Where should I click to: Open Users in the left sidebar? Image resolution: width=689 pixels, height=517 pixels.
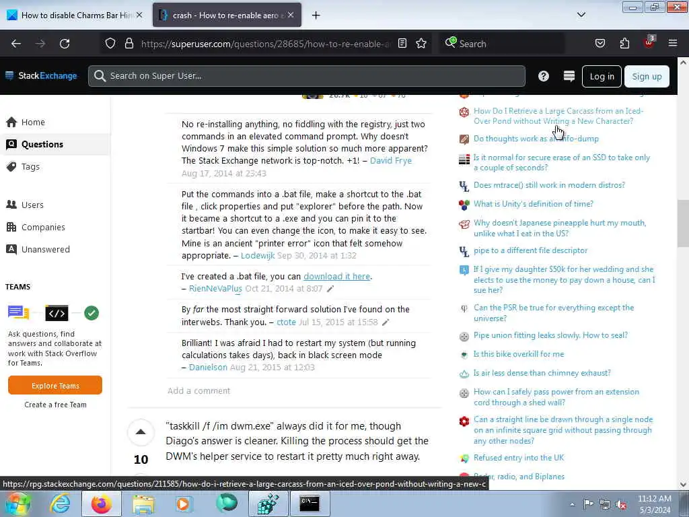coord(32,205)
